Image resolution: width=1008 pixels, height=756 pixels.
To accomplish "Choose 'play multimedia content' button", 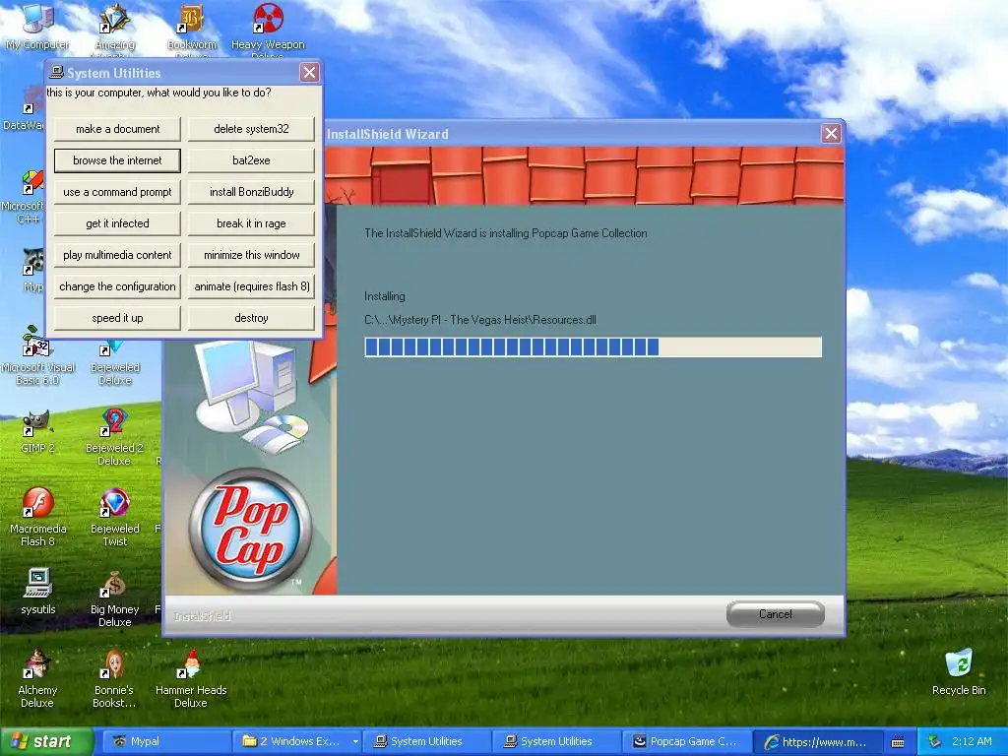I will 118,255.
